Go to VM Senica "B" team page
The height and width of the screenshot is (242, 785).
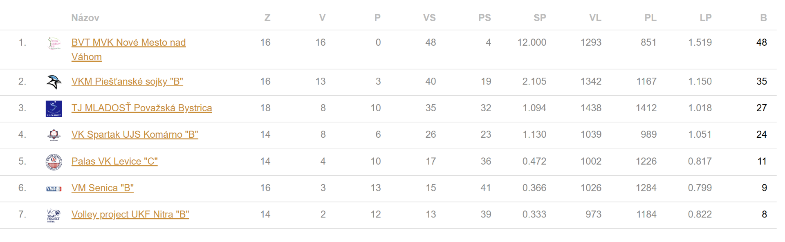point(102,188)
